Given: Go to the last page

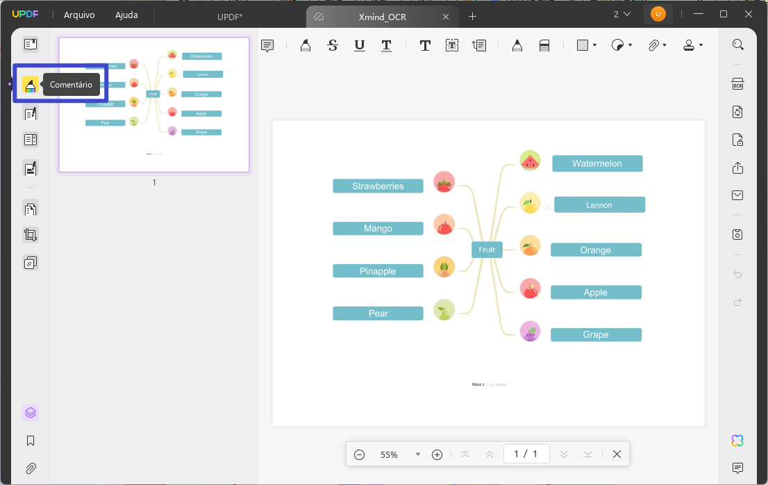Looking at the screenshot, I should point(588,454).
